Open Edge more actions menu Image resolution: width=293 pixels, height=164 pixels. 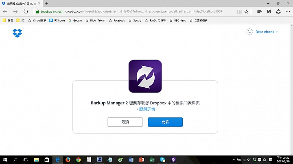click(288, 11)
